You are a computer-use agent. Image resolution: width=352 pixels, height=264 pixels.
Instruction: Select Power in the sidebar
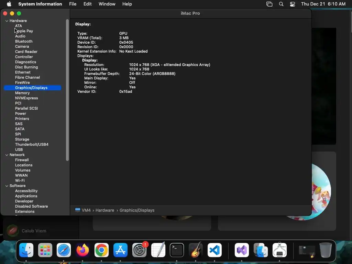click(21, 113)
